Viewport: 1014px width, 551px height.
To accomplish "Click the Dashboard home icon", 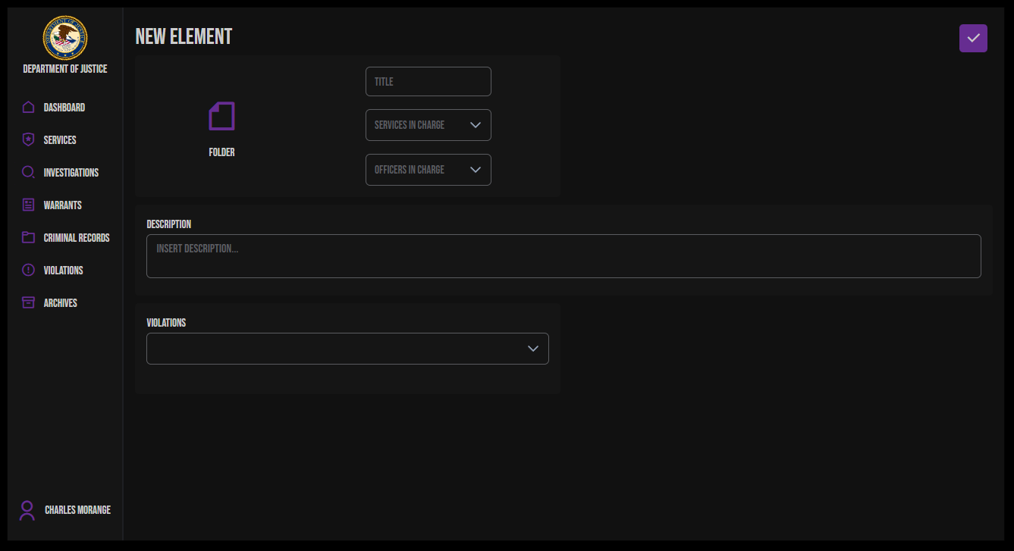I will coord(28,108).
